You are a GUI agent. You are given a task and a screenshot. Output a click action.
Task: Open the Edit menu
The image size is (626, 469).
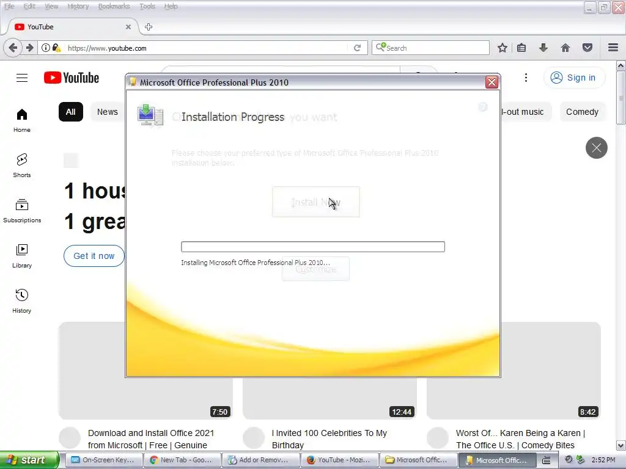pyautogui.click(x=29, y=6)
